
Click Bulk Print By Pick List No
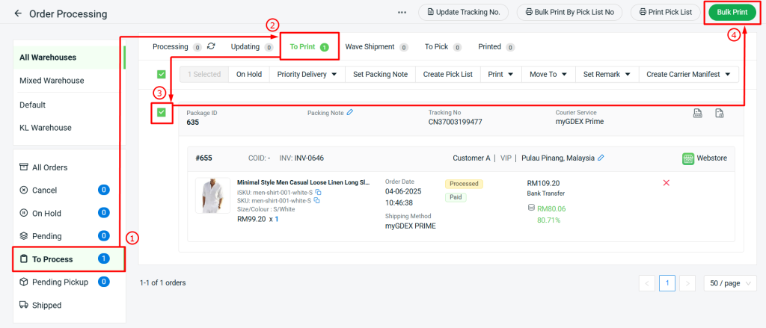point(569,12)
